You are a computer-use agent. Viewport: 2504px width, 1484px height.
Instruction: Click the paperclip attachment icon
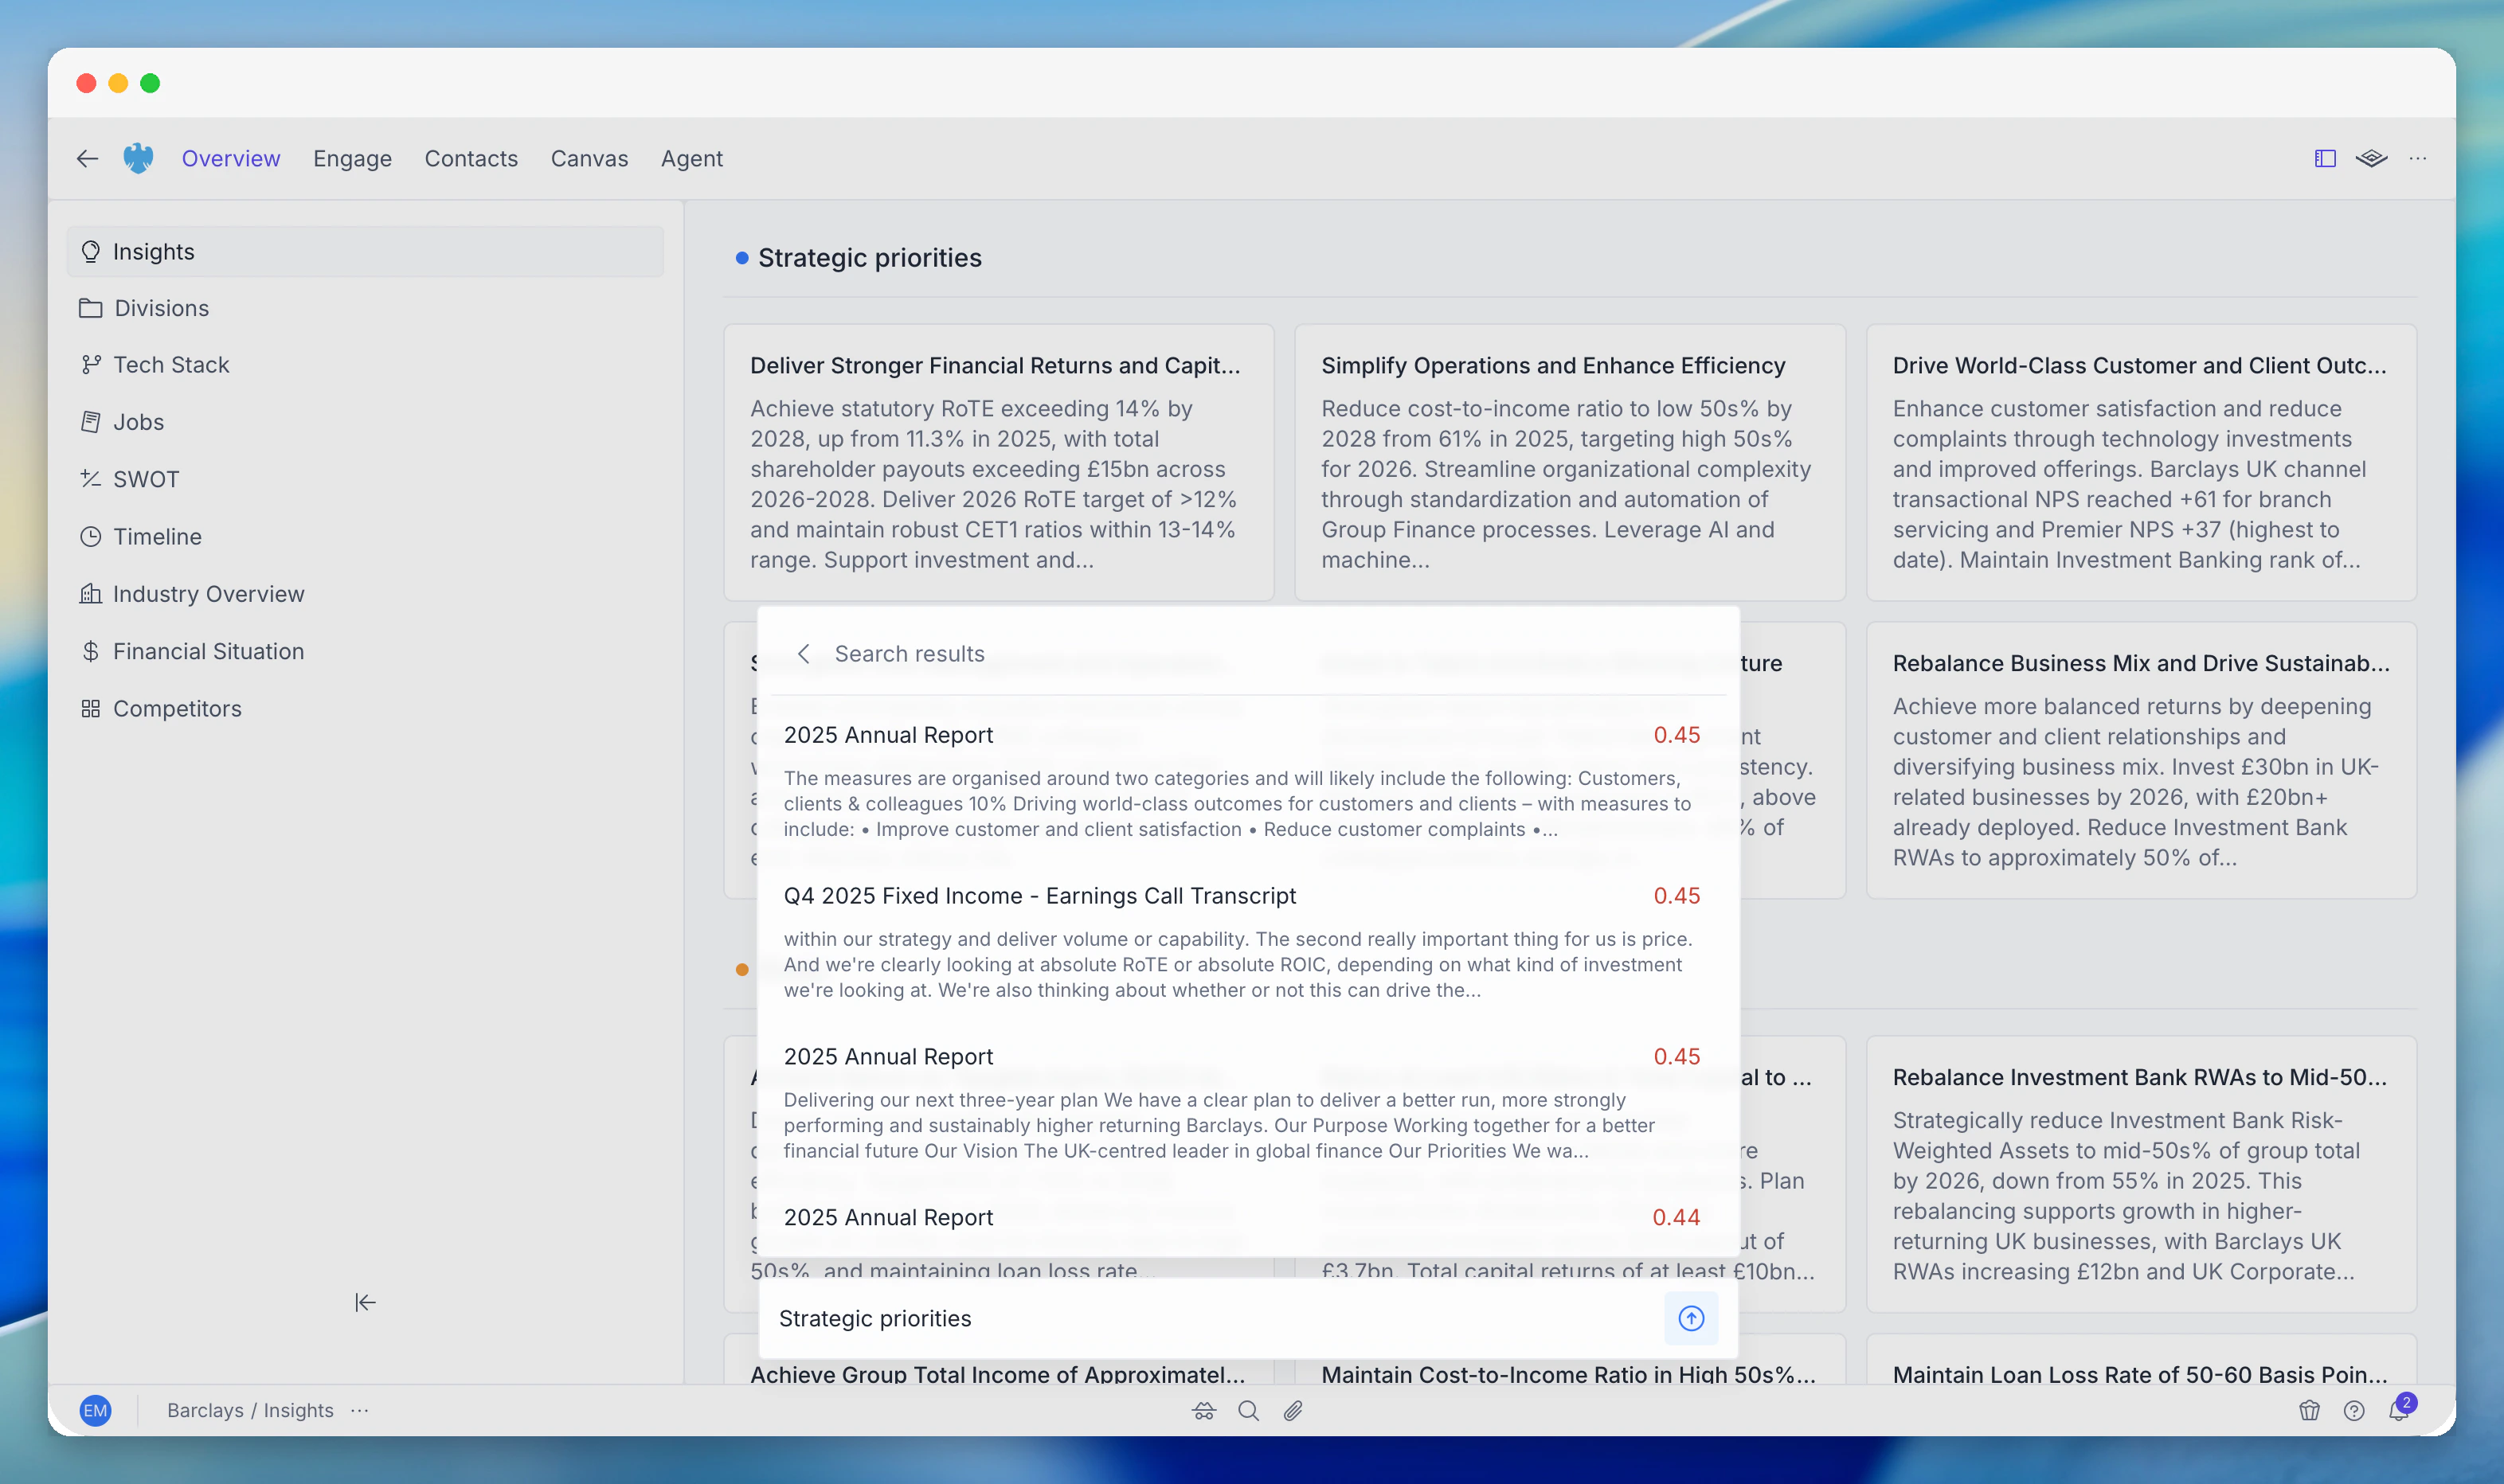(1293, 1410)
